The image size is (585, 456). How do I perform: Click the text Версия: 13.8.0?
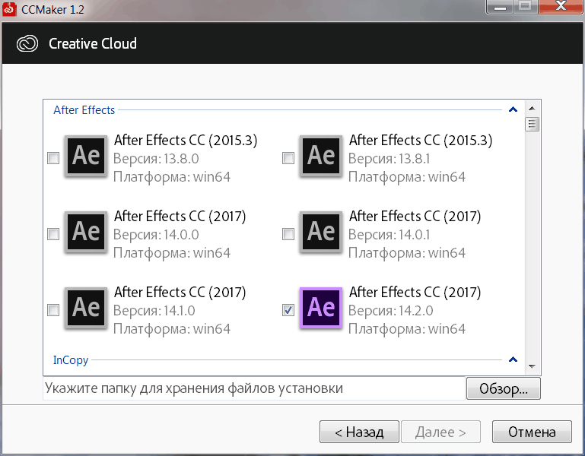click(156, 159)
